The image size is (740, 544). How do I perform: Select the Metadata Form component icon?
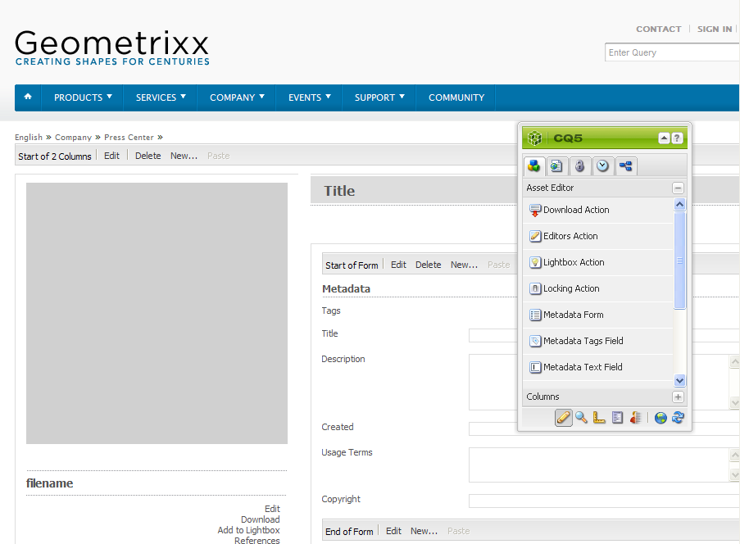click(x=534, y=315)
